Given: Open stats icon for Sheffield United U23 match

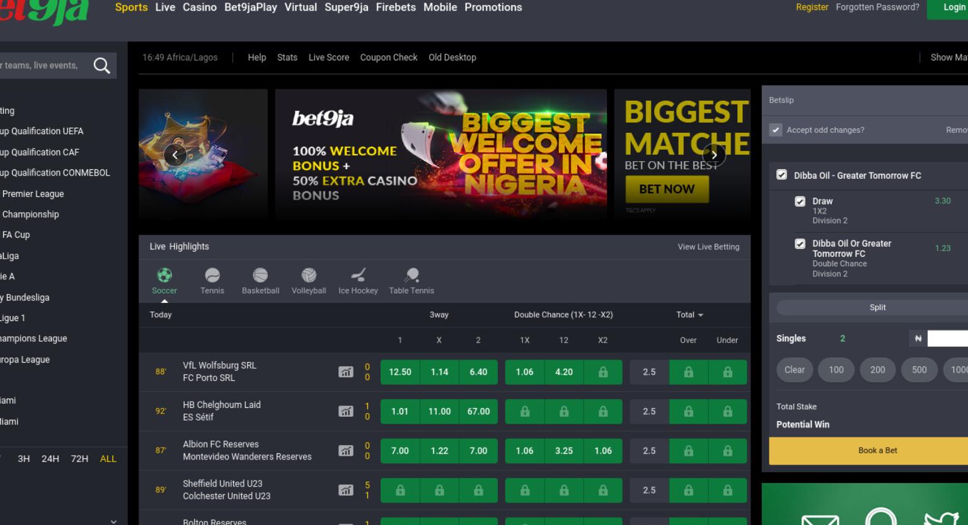Looking at the screenshot, I should point(346,490).
